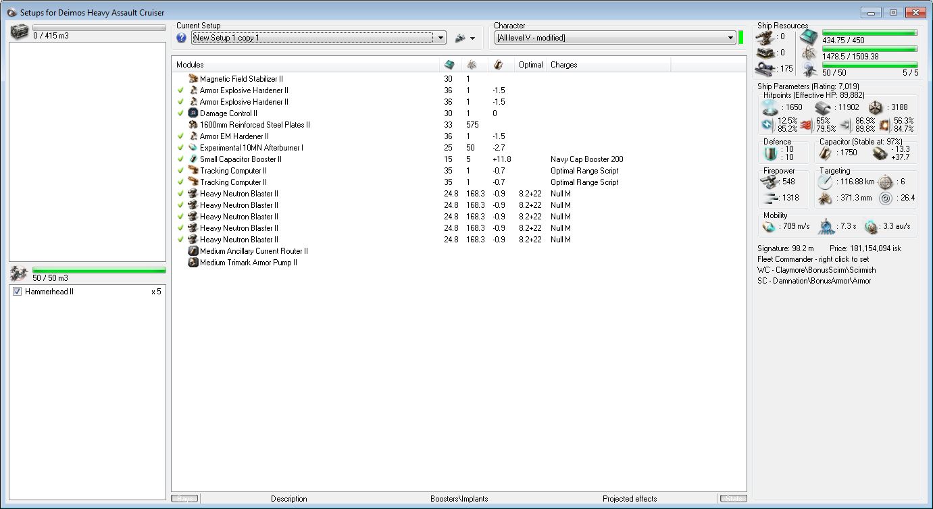Screen dimensions: 933x509
Task: Toggle the active checkmark for Armor EM Hardener II
Action: (181, 136)
